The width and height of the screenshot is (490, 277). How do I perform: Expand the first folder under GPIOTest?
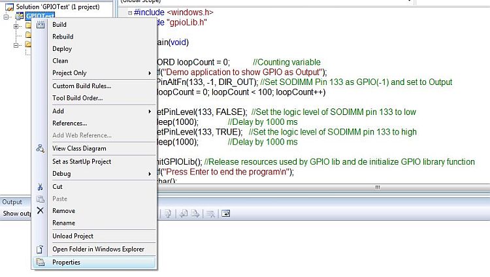coord(16,26)
